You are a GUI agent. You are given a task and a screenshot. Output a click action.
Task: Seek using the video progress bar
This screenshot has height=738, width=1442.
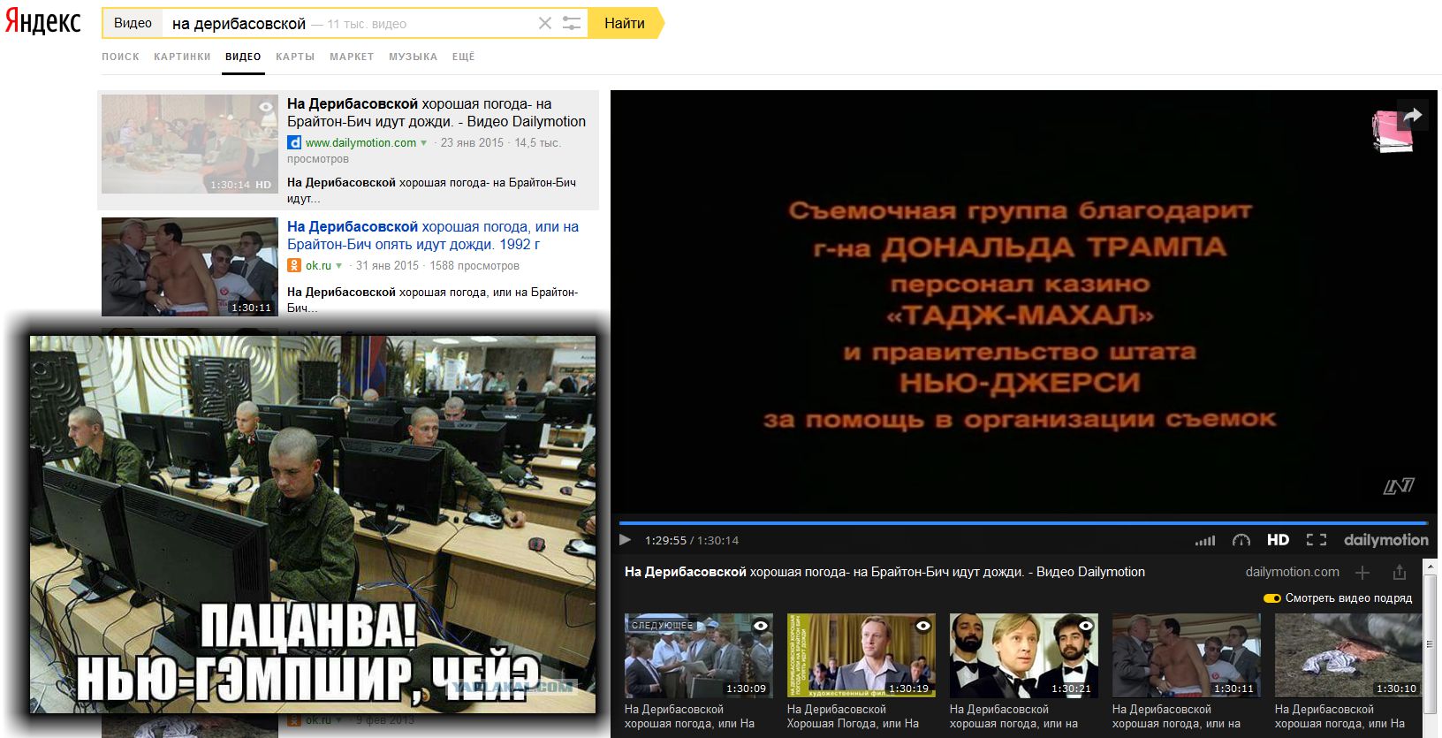[1023, 523]
